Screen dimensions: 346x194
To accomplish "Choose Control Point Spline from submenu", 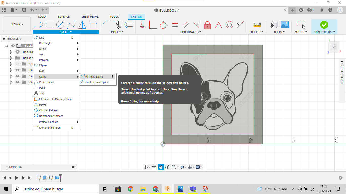I will click(98, 82).
